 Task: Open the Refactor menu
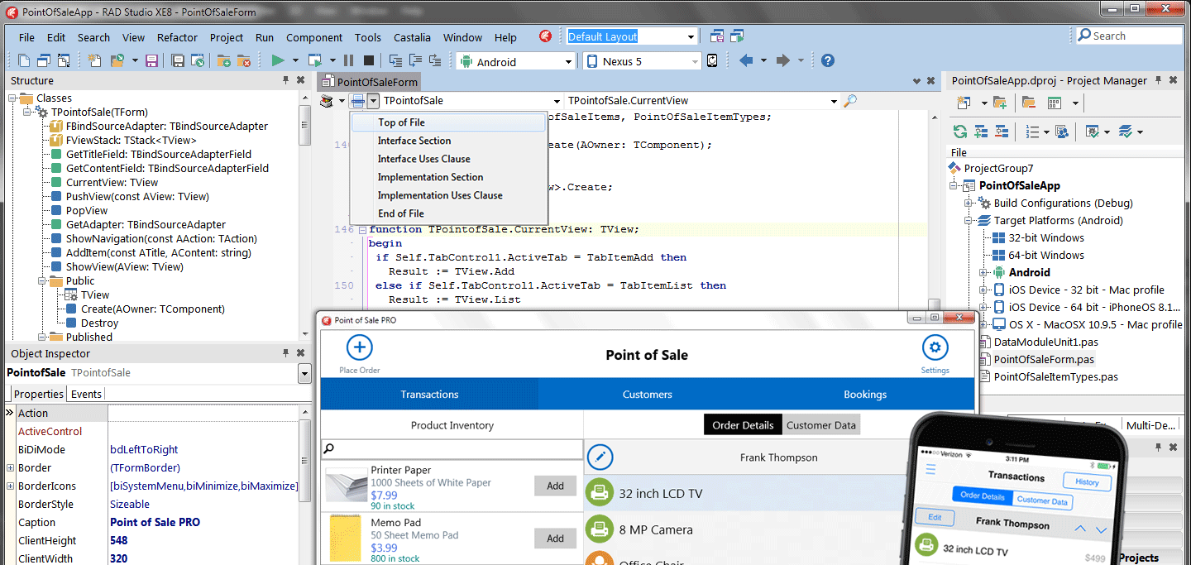point(177,37)
